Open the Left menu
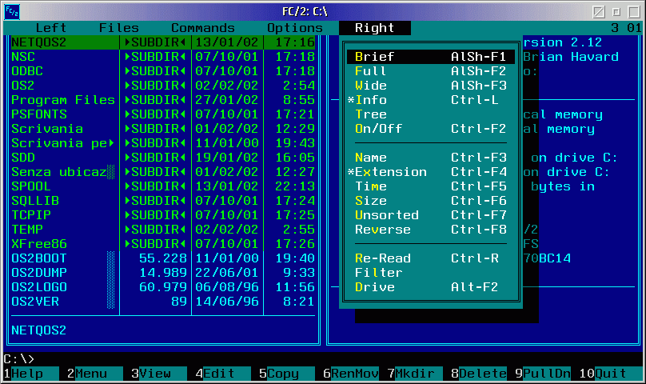Screen dimensions: 646x384 pos(50,28)
